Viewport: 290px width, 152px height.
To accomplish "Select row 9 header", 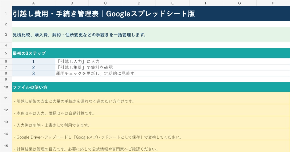I will [6, 79].
